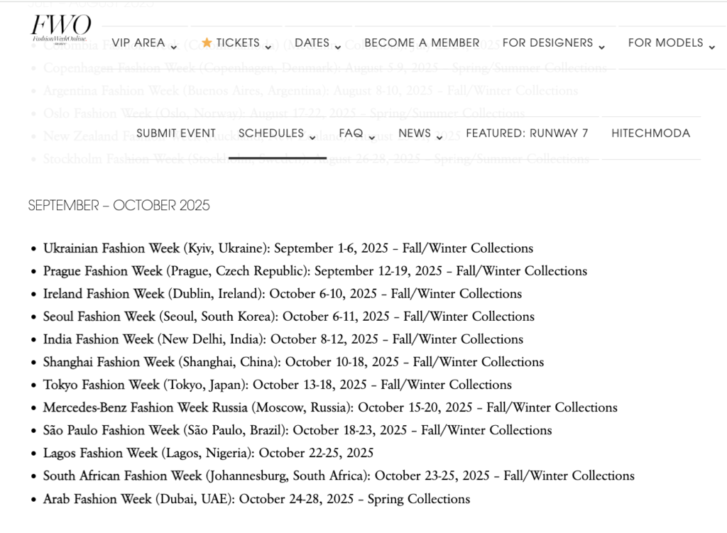Click the orange star beside Tickets
This screenshot has width=727, height=533.
click(207, 43)
